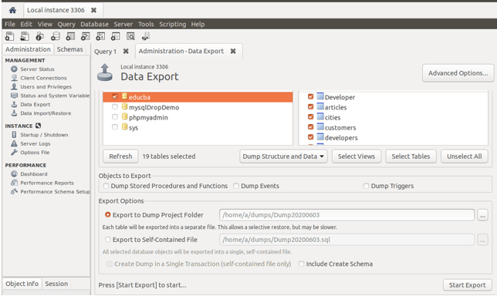Select the mysqlDropDemo schema row

point(198,107)
